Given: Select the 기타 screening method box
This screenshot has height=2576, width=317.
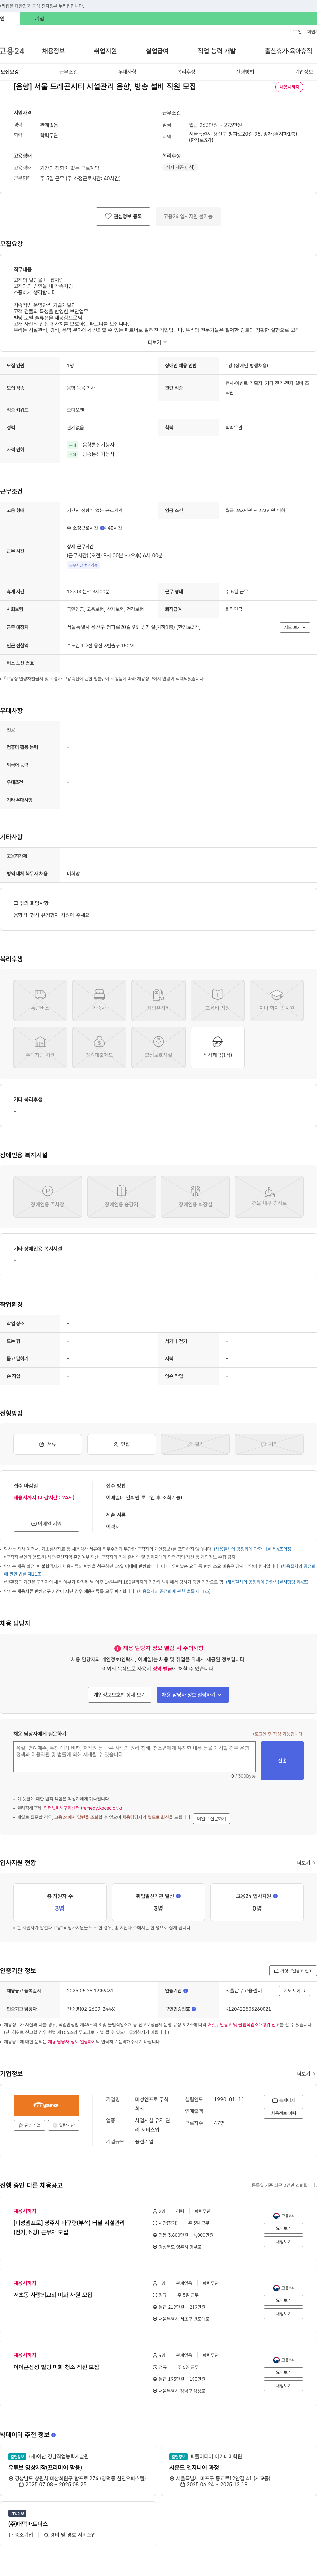Looking at the screenshot, I should (x=269, y=1444).
